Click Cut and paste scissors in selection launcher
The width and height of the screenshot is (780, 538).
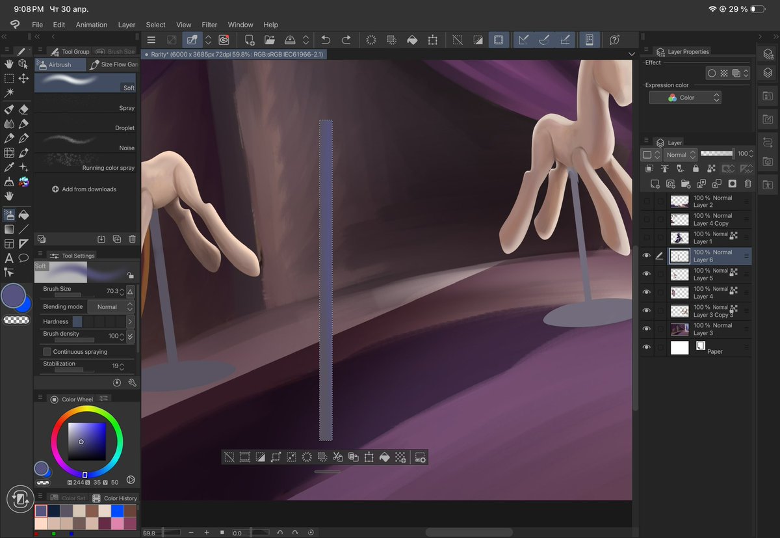337,457
